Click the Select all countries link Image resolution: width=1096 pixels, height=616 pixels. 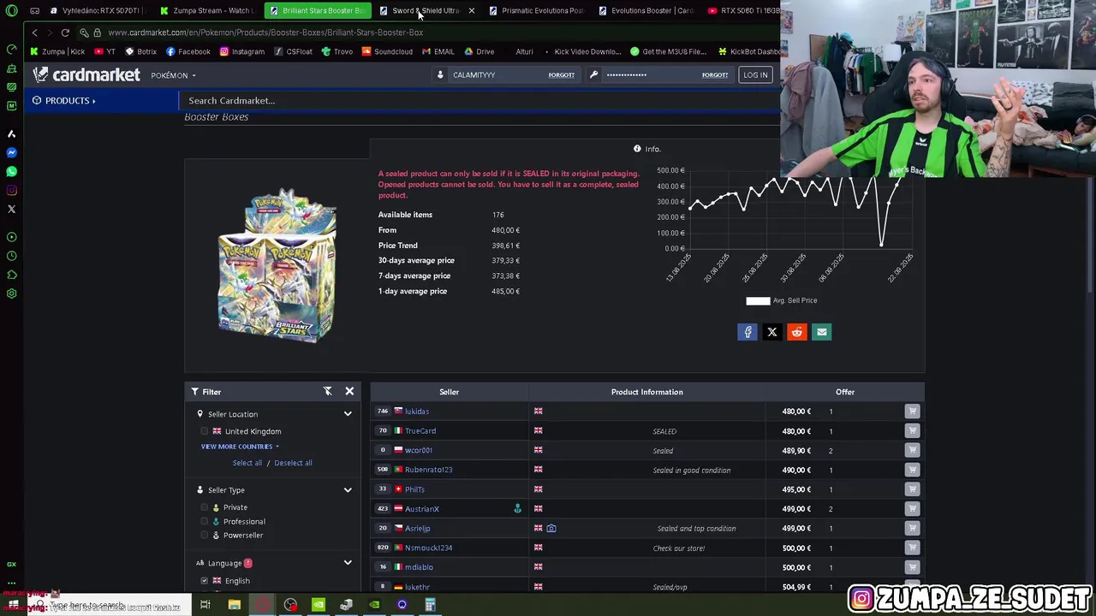coord(247,463)
